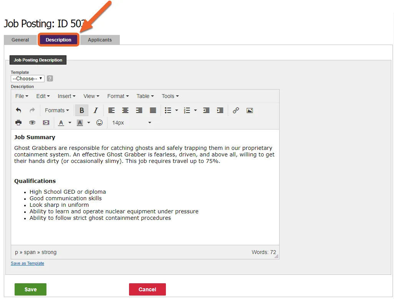Click the editor resize handle corner
Viewport: 394px width, 299px height.
tap(276, 256)
